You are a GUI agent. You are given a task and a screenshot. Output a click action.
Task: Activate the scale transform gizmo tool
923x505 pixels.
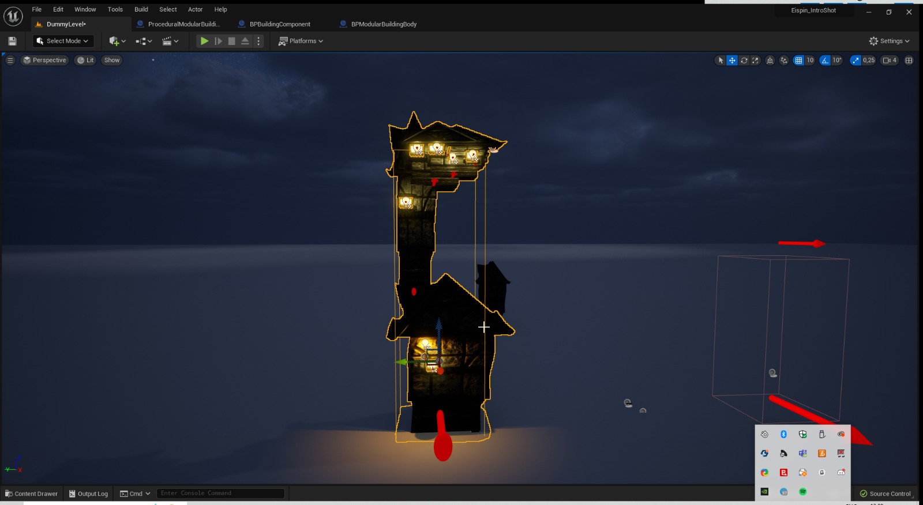coord(755,61)
